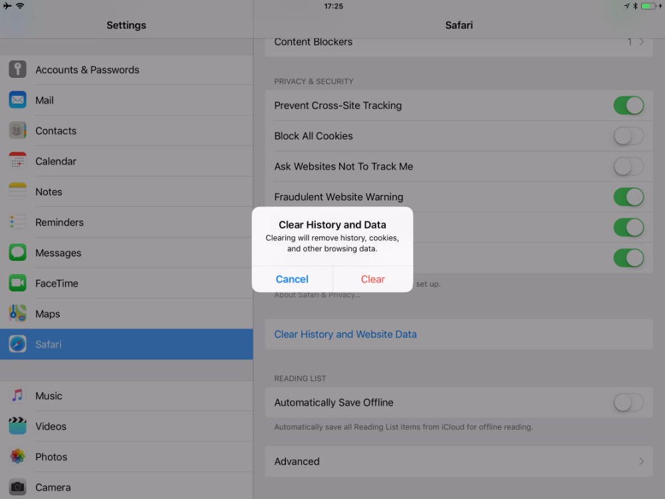The width and height of the screenshot is (665, 499).
Task: Select Maps settings row
Action: tap(126, 314)
